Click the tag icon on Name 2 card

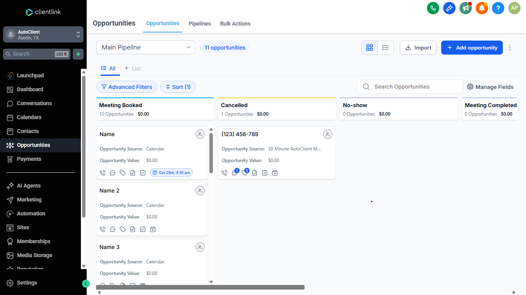[123, 229]
